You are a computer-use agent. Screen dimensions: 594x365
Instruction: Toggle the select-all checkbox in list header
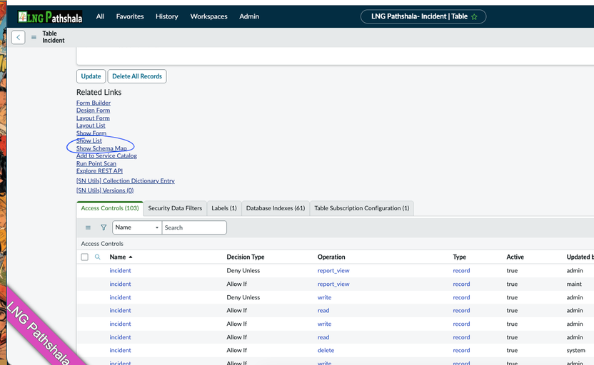(x=84, y=257)
